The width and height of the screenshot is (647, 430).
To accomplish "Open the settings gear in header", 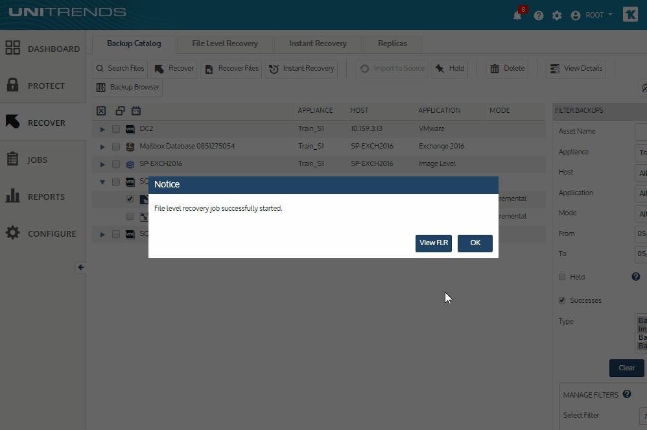I will tap(557, 16).
